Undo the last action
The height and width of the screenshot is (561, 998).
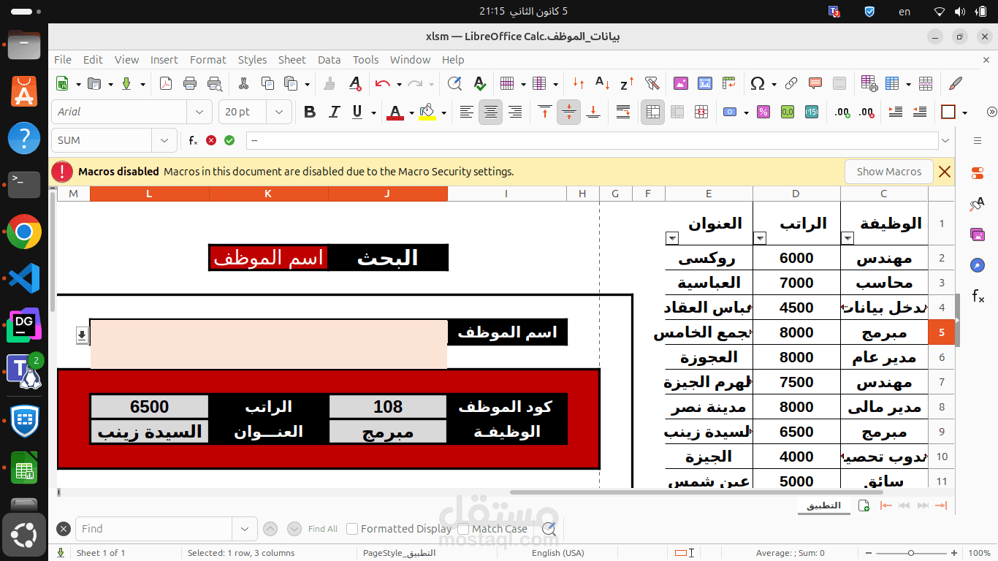[383, 83]
